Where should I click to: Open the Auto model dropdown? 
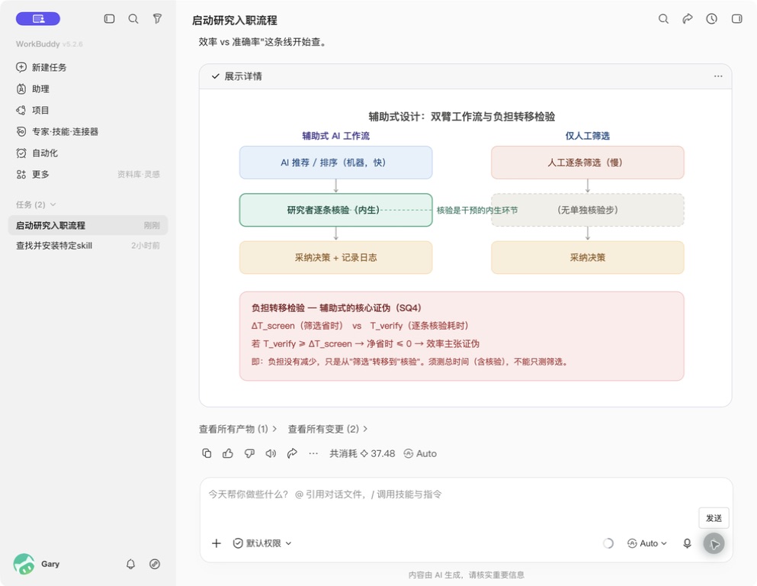point(647,543)
